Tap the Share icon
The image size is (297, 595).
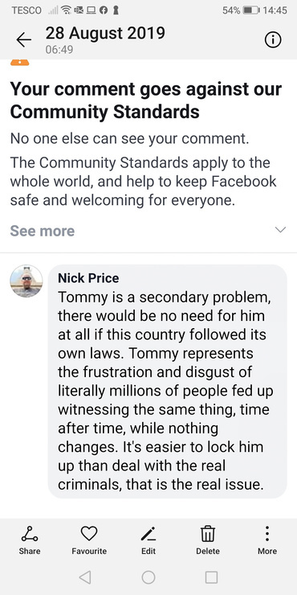30,540
